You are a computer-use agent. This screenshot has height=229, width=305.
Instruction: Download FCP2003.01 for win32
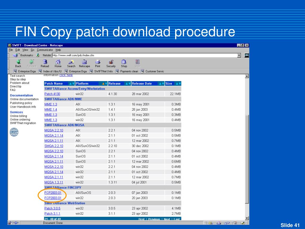[x=53, y=198]
